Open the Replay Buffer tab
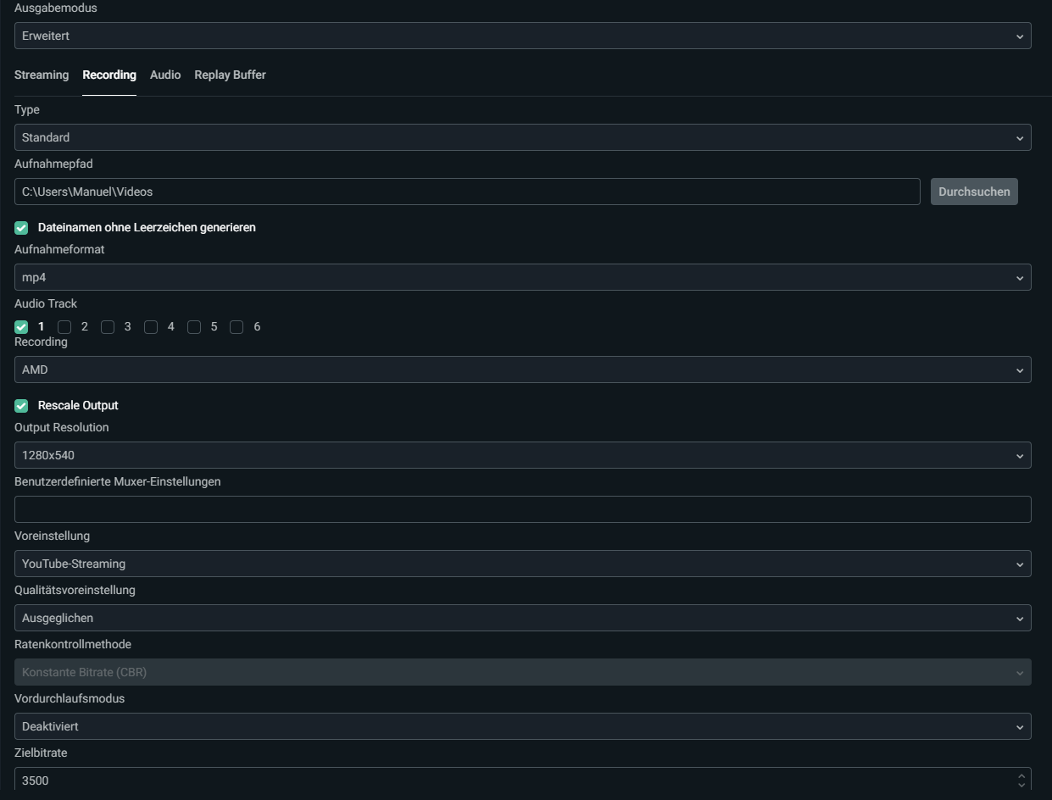The image size is (1052, 800). click(230, 75)
